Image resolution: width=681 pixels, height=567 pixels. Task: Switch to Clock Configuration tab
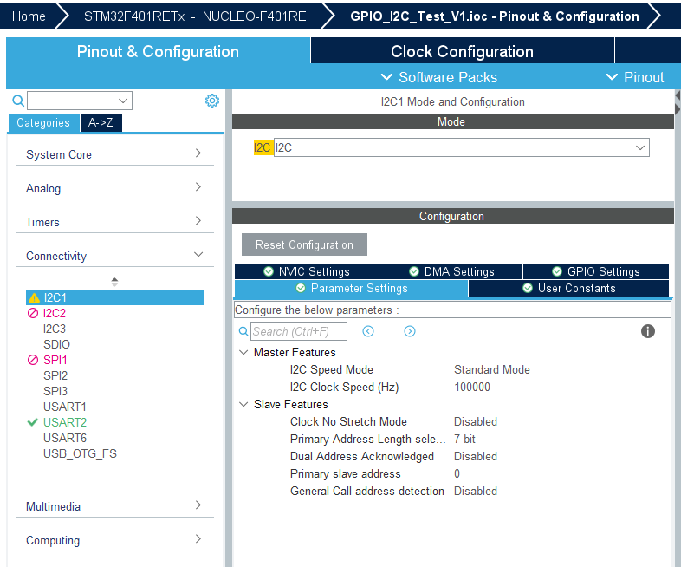(462, 51)
